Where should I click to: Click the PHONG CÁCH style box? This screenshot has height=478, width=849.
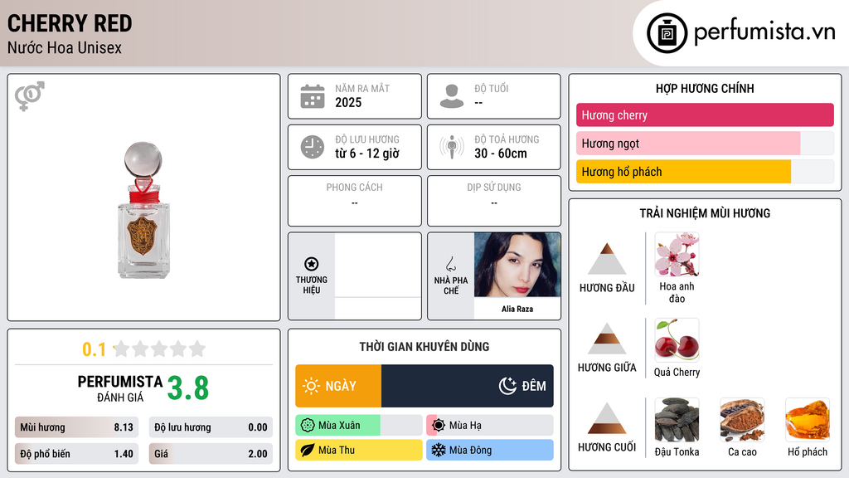point(355,201)
